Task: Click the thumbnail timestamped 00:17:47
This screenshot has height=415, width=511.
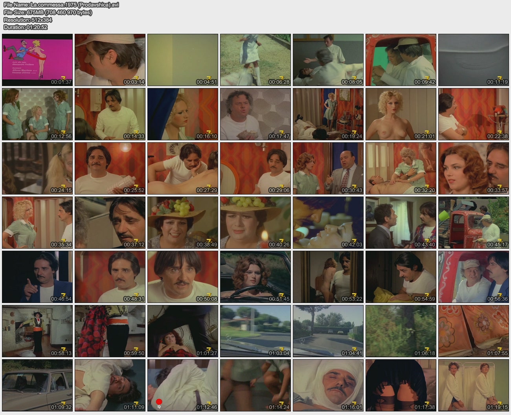Action: click(x=256, y=114)
